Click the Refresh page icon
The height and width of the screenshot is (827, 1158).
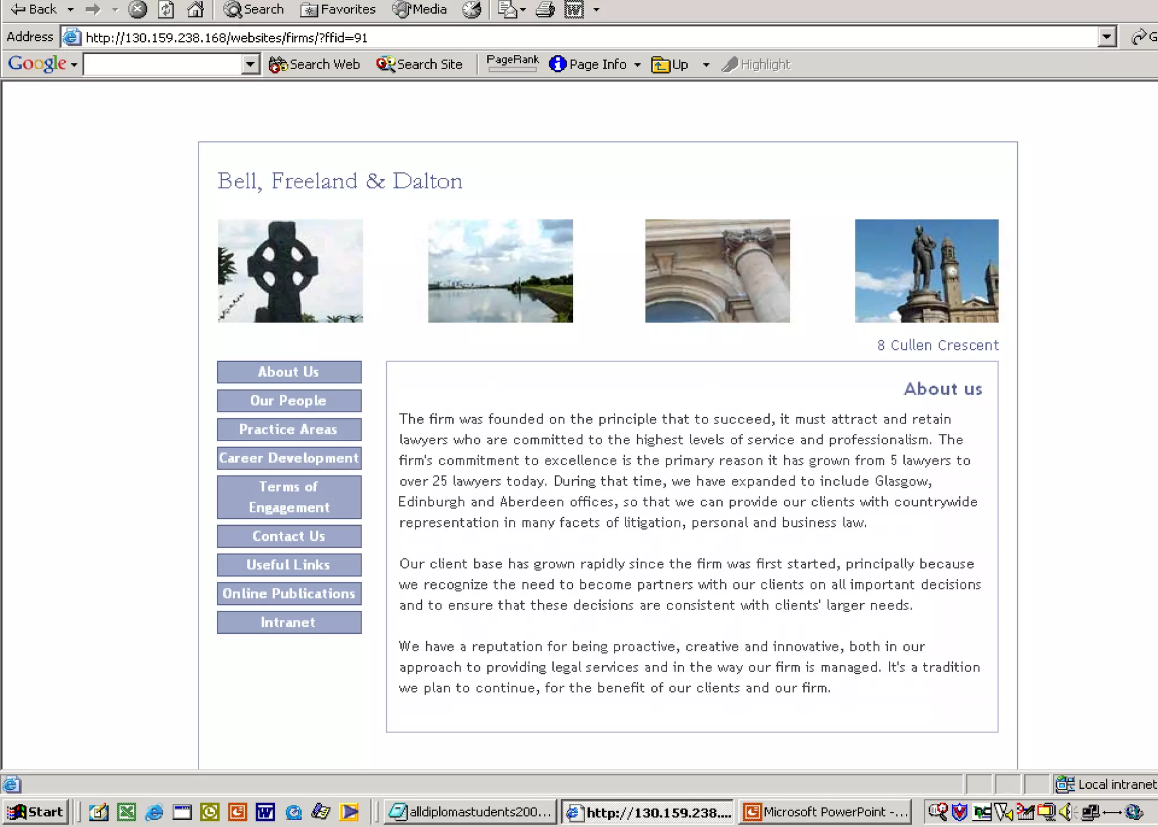click(166, 9)
